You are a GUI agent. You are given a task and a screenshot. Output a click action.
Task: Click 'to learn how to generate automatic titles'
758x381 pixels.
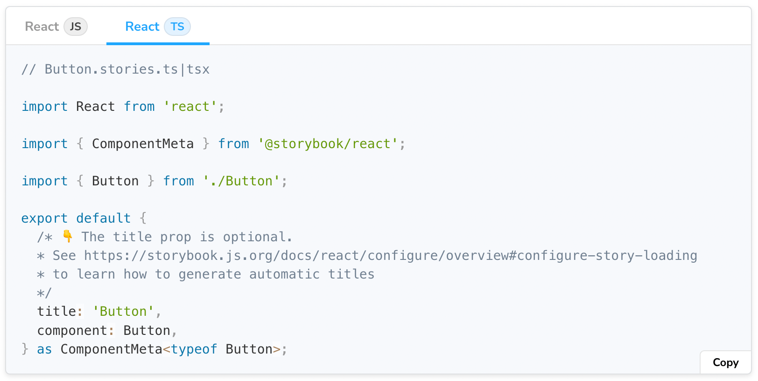213,274
